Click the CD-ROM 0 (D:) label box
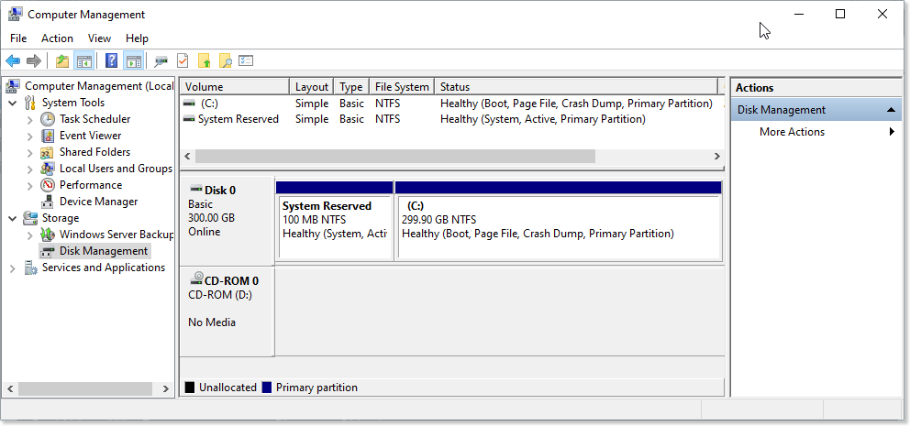This screenshot has height=426, width=910. (227, 311)
